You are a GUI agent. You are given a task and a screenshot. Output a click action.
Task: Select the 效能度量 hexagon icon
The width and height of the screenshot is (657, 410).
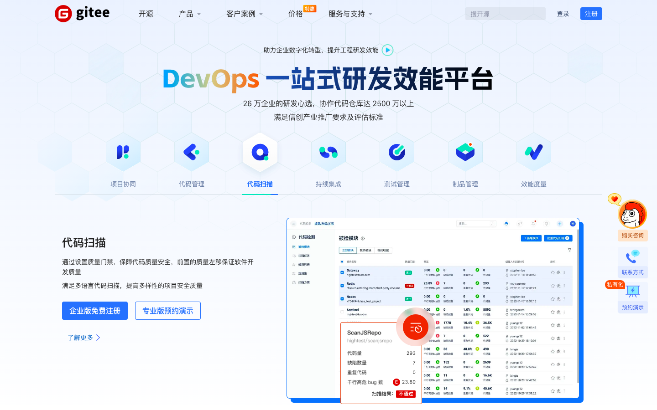click(534, 152)
